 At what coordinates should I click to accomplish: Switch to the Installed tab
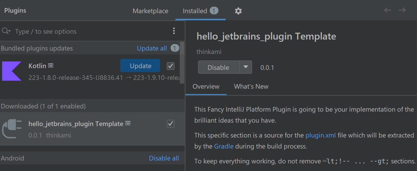201,11
